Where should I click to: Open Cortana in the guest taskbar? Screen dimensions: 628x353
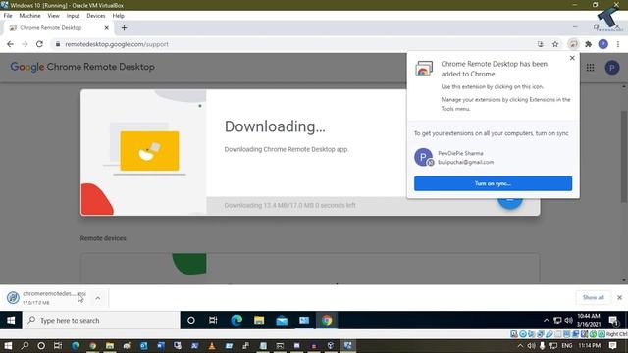191,321
